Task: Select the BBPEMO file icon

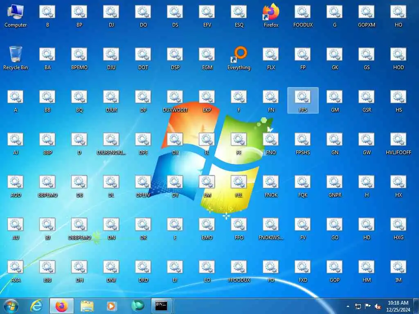Action: pos(47,186)
